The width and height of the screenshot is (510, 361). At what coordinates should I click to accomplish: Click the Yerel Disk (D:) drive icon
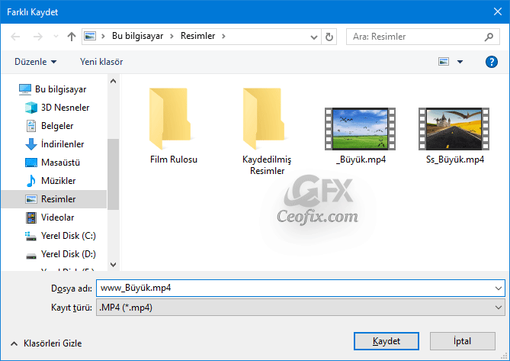(31, 256)
